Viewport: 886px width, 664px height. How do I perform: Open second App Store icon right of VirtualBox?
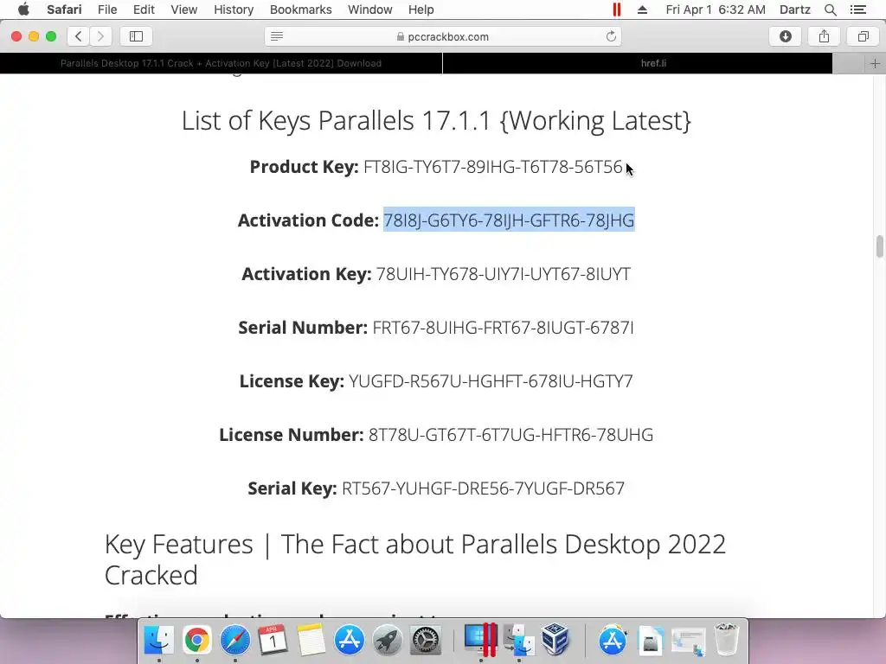click(612, 640)
